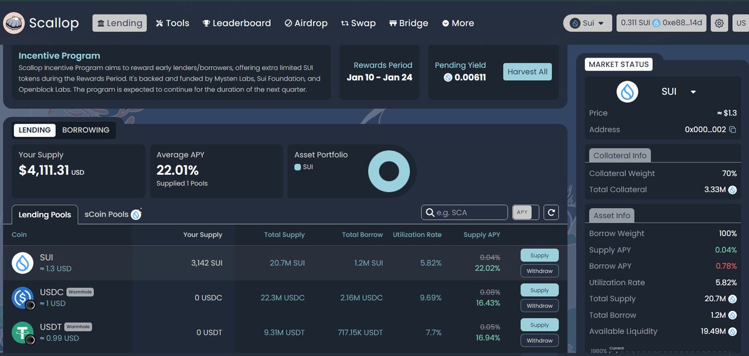This screenshot has width=749, height=356.
Task: Click the USDC Wormhole badge
Action: point(80,292)
